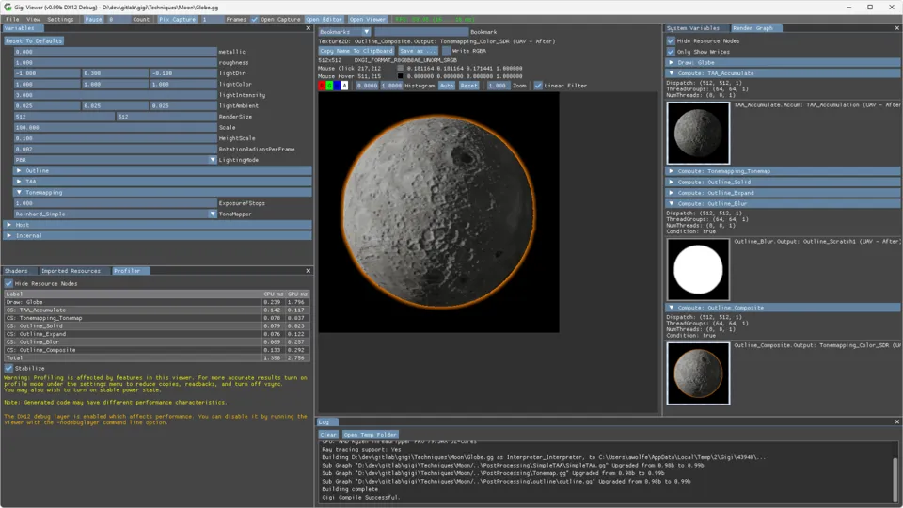Open the Bookmarks dropdown
903x508 pixels.
pos(344,32)
